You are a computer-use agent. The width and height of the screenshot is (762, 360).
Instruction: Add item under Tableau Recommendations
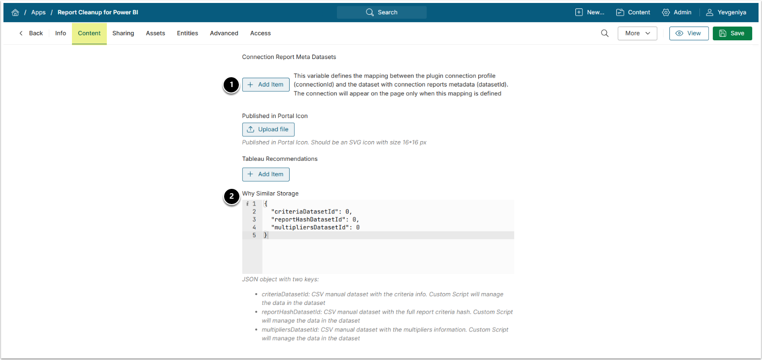click(x=265, y=174)
